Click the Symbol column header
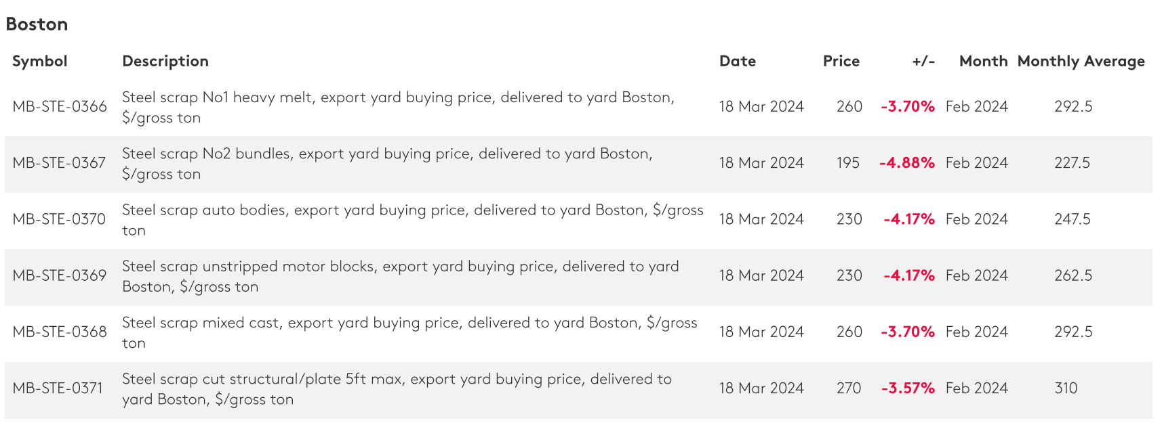 [x=40, y=61]
